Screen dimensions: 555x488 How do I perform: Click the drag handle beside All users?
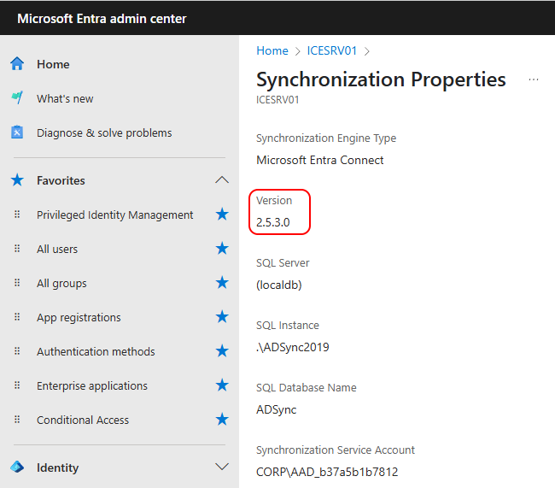pyautogui.click(x=17, y=249)
